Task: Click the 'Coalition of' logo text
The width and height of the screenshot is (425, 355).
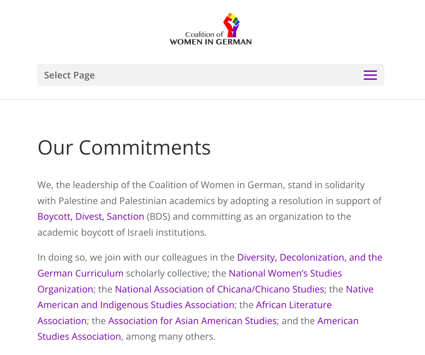Action: 204,34
